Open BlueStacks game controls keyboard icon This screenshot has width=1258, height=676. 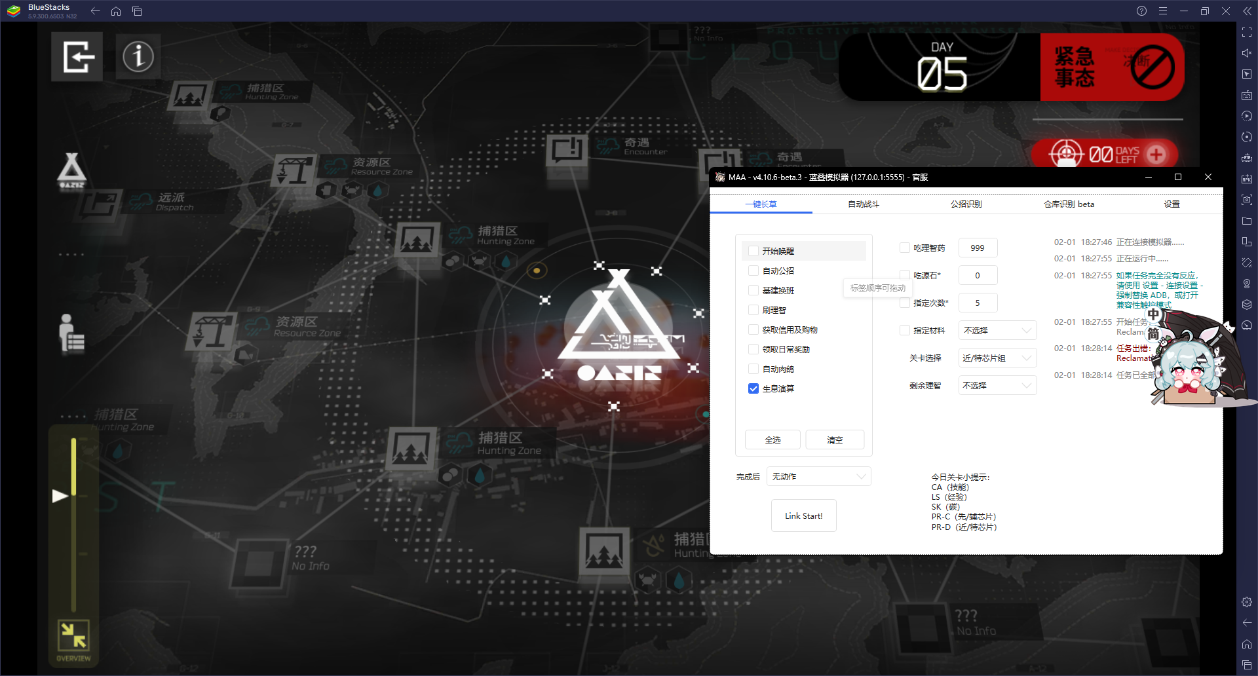1247,95
